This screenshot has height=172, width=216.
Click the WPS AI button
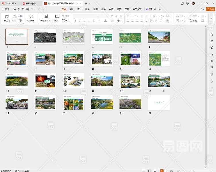point(151,9)
